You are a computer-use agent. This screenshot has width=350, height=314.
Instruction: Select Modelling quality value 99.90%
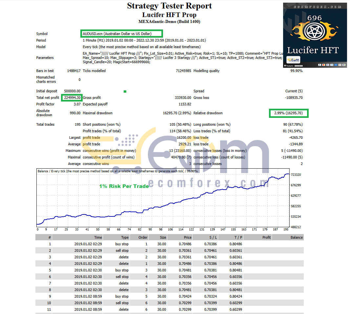point(297,71)
